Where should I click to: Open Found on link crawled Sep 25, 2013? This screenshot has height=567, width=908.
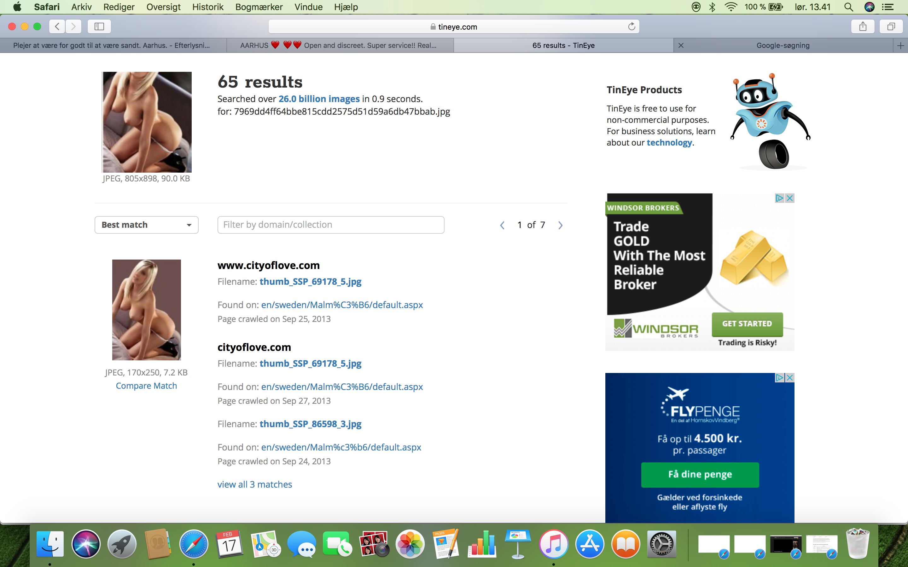click(x=342, y=305)
